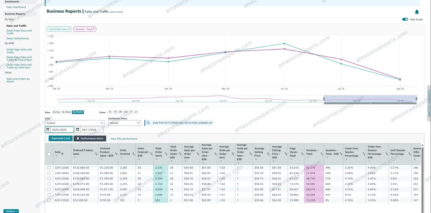Screen dimensions: 431x213
Task: Switch view to By Day
Action: pos(57,112)
